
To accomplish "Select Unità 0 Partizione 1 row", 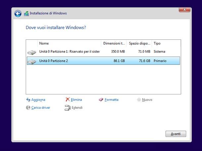I will [x=103, y=52].
